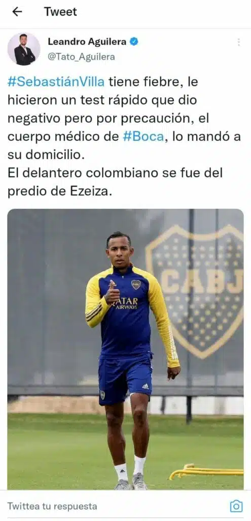Select the Tweet header title
This screenshot has width=251, height=521.
click(61, 12)
